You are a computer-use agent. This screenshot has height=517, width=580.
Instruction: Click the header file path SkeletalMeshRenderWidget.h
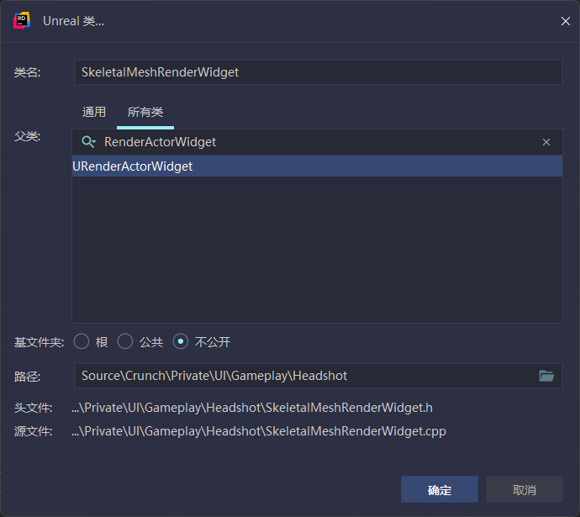tap(252, 408)
